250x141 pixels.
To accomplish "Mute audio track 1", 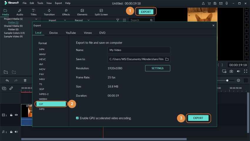I will (x=16, y=132).
